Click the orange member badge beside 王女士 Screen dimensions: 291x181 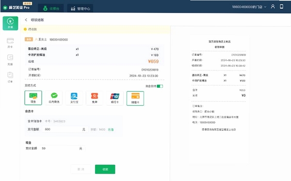[29, 40]
